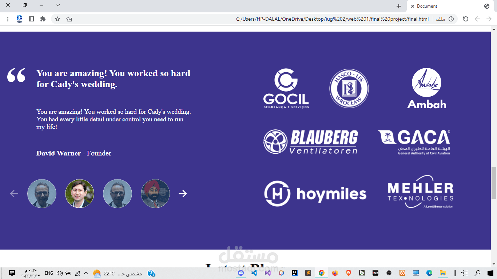Share this page from address bar

[69, 19]
